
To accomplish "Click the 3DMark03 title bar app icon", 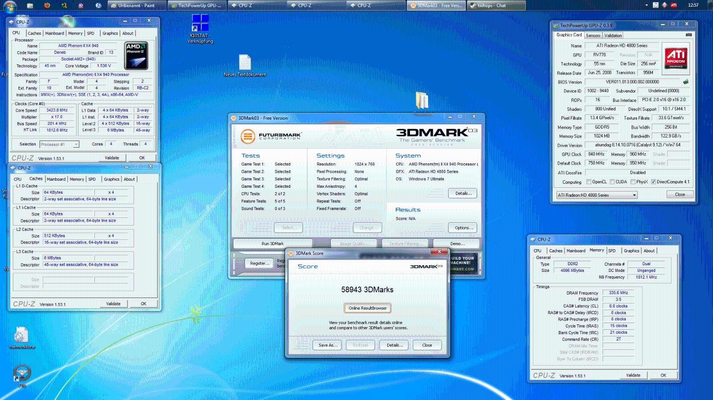I will pyautogui.click(x=234, y=118).
